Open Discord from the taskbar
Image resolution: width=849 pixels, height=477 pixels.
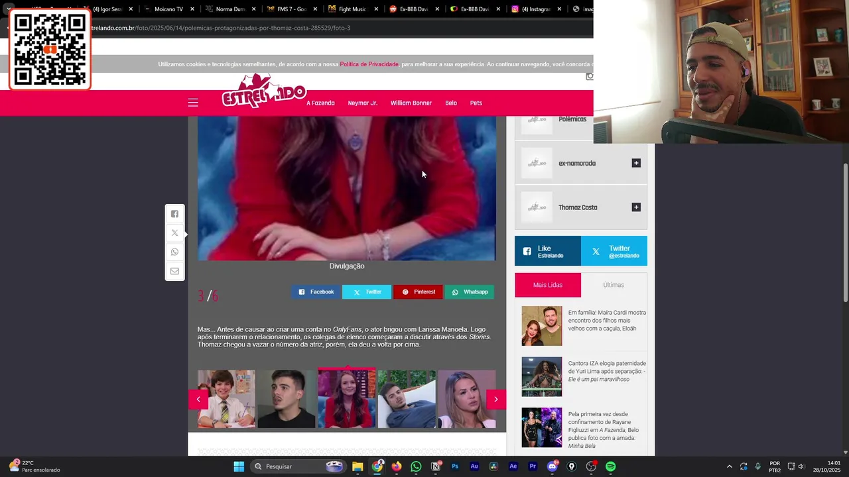(553, 466)
